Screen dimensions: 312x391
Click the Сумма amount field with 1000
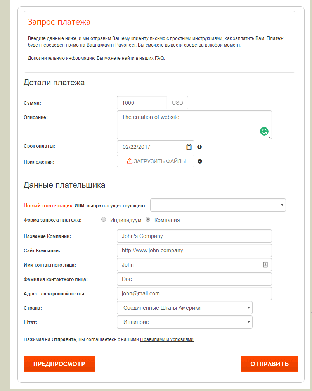pos(142,103)
